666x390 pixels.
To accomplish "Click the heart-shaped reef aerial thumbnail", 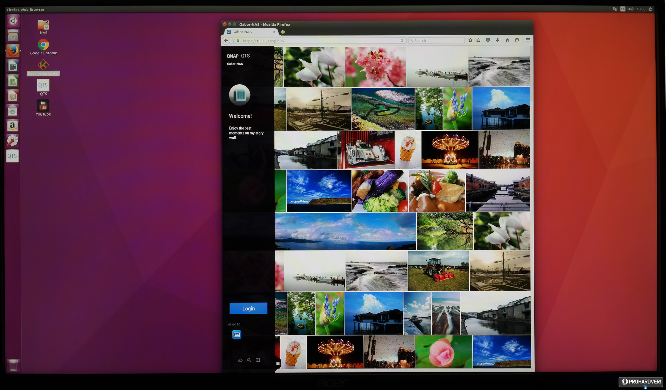I will pyautogui.click(x=383, y=109).
